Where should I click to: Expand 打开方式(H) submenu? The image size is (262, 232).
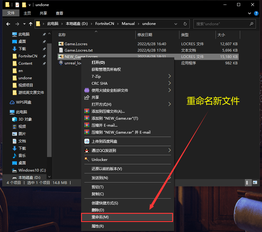click(128, 104)
